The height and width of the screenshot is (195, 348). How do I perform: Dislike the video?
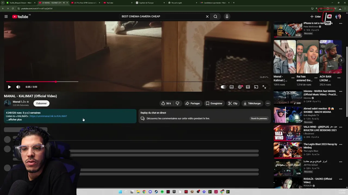point(178,103)
